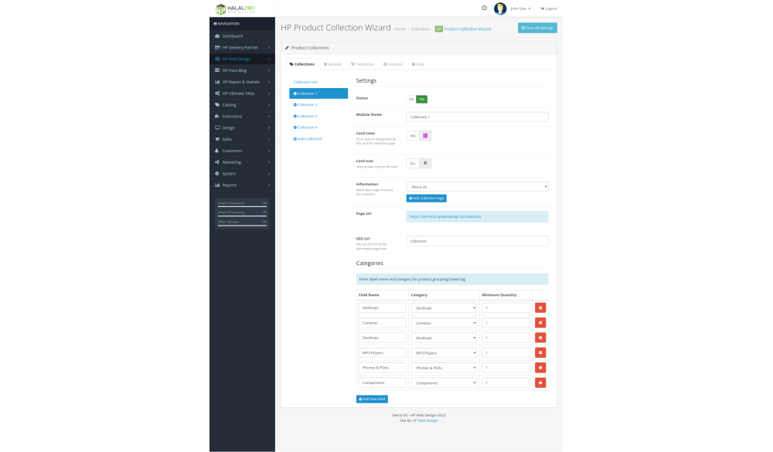Remove the MP3 Players row with red button
The width and height of the screenshot is (773, 452).
(540, 352)
